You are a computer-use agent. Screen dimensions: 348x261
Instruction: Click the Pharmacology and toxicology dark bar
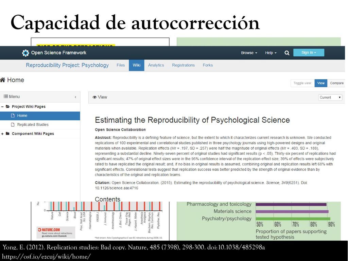291,204
